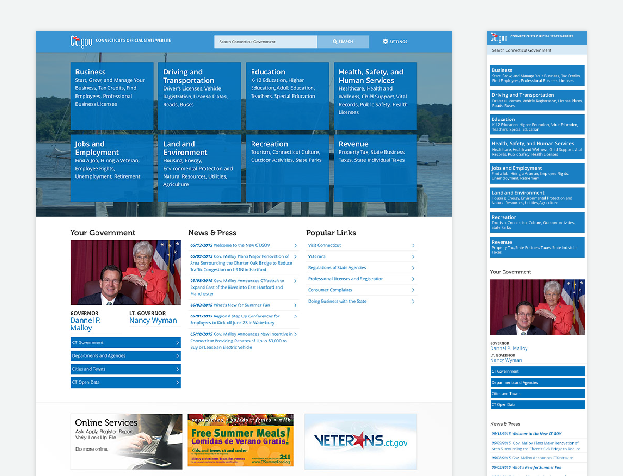Click the Nancy Wyman name link
Screen dimensions: 623x476
pos(153,320)
